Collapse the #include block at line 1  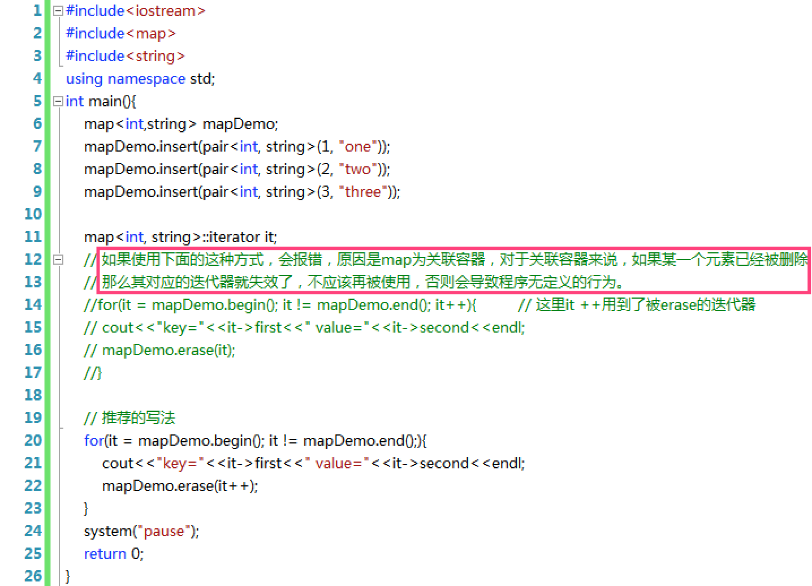[58, 11]
